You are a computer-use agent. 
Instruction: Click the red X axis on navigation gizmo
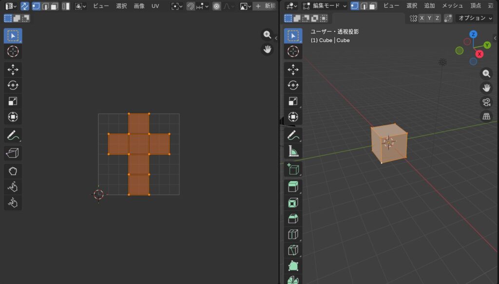coord(480,54)
